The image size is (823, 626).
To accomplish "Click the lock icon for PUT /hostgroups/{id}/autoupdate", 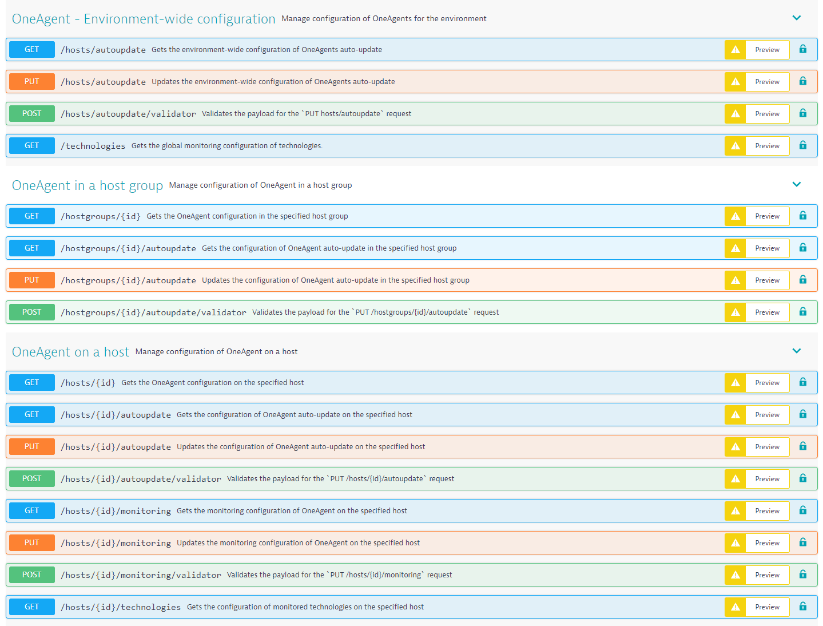I will 803,280.
